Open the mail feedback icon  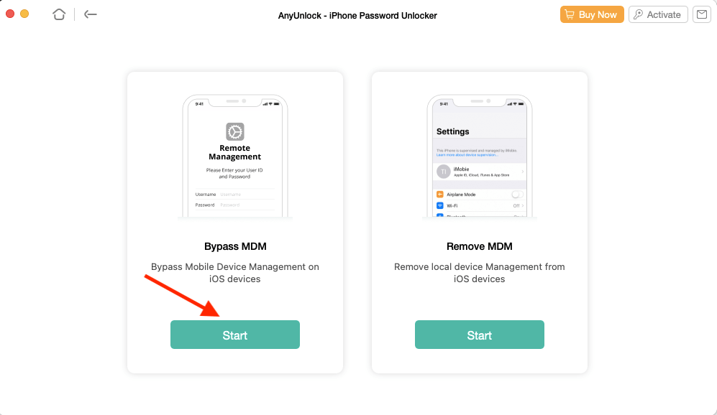pos(701,14)
